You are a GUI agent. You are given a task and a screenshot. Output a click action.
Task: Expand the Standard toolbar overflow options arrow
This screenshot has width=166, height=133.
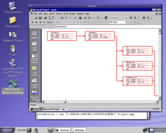point(151,18)
